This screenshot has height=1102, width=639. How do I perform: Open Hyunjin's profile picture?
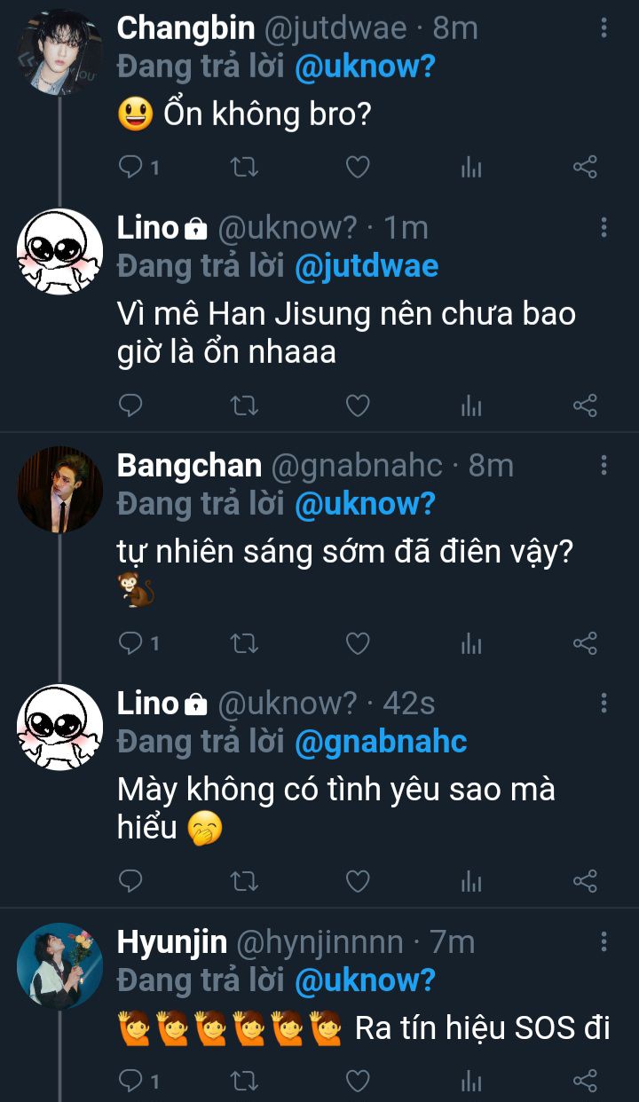(60, 965)
